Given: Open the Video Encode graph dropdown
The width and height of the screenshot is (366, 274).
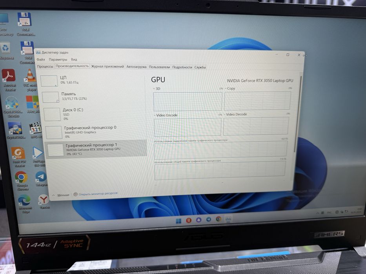Looking at the screenshot, I should (x=166, y=115).
